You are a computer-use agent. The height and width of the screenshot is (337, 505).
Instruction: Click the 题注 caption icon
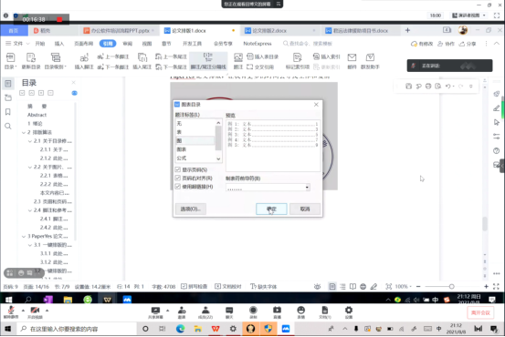(x=238, y=61)
